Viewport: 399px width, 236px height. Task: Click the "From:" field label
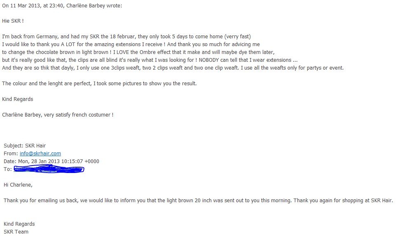tap(11, 154)
